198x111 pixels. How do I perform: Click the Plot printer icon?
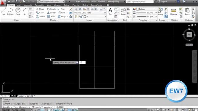24,1
